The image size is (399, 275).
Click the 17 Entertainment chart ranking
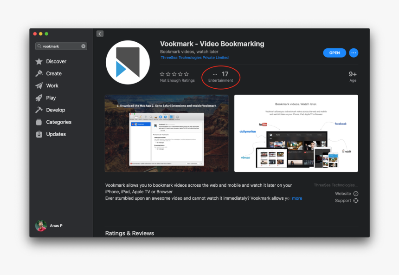pyautogui.click(x=221, y=77)
